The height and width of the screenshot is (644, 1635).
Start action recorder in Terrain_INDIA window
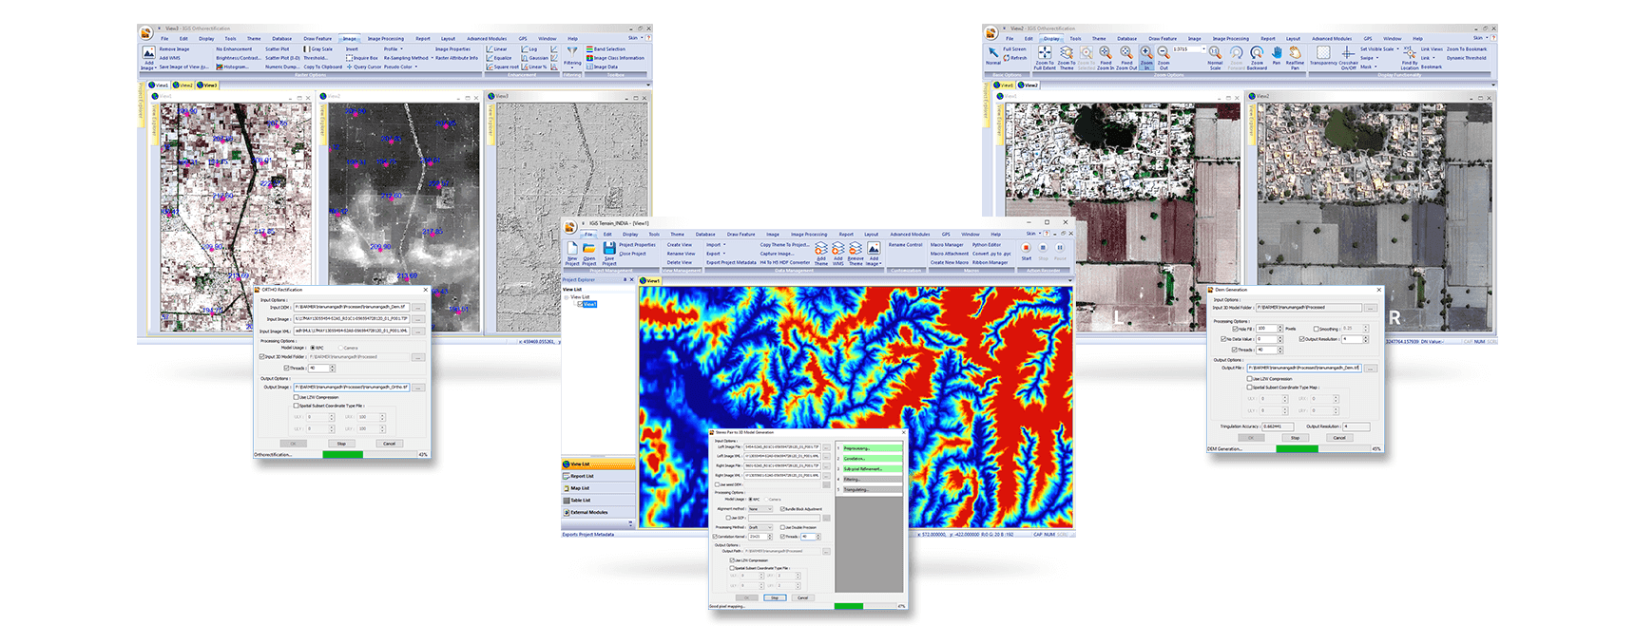coord(1026,251)
